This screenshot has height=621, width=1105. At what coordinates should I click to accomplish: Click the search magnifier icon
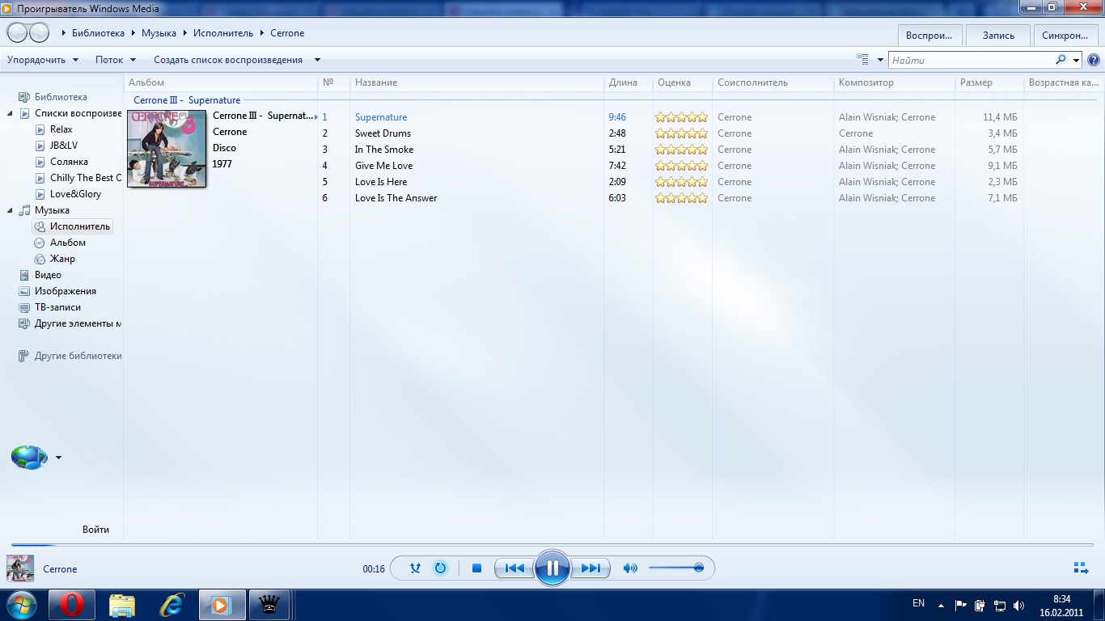(1061, 60)
